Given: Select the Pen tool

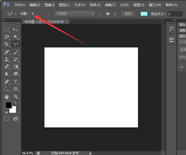Looking at the screenshot, I should 7,82.
